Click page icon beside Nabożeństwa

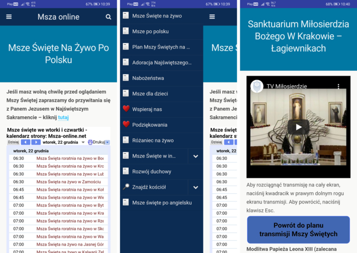126,78
